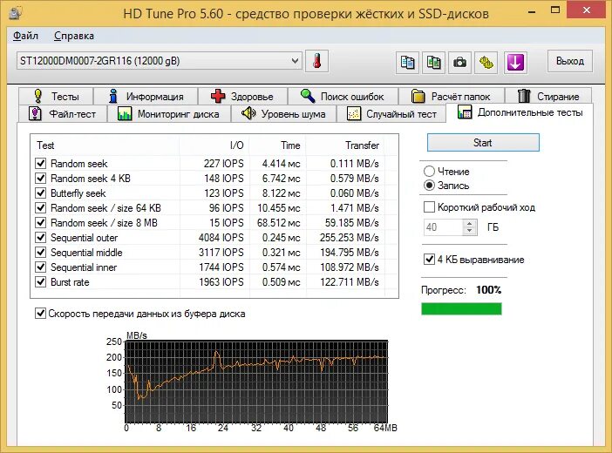This screenshot has height=453, width=612.
Task: Switch to the Здоровье tab
Action: (242, 96)
